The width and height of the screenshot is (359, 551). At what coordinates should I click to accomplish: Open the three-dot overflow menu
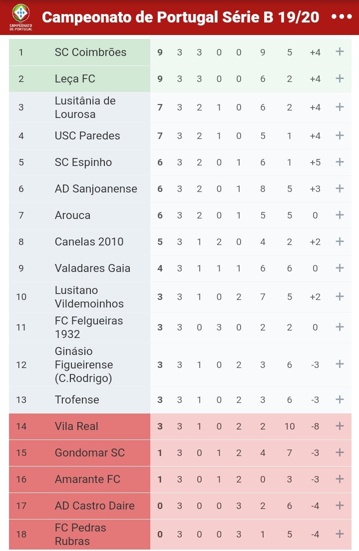[342, 16]
